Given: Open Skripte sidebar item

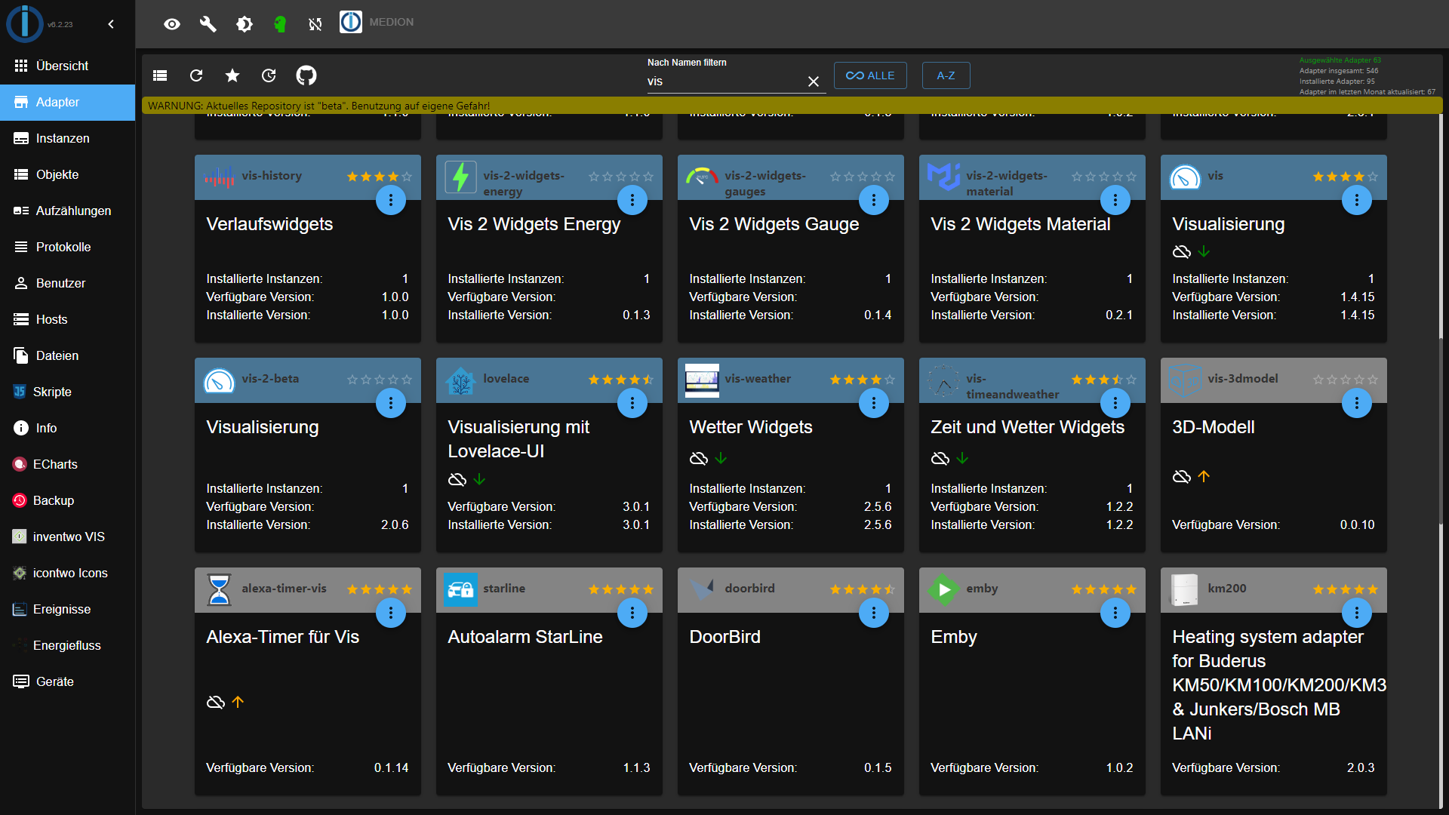Looking at the screenshot, I should click(68, 392).
